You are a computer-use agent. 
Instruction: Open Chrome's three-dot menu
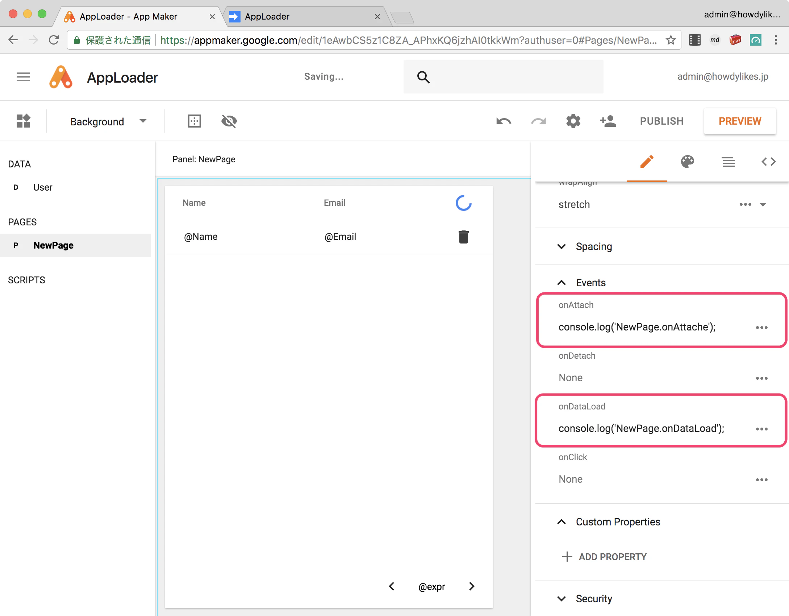[776, 40]
